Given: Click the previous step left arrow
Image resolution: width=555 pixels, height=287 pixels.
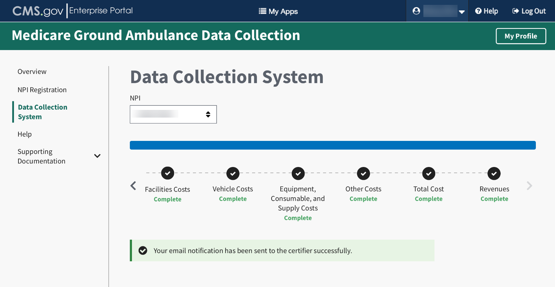Looking at the screenshot, I should coord(133,186).
